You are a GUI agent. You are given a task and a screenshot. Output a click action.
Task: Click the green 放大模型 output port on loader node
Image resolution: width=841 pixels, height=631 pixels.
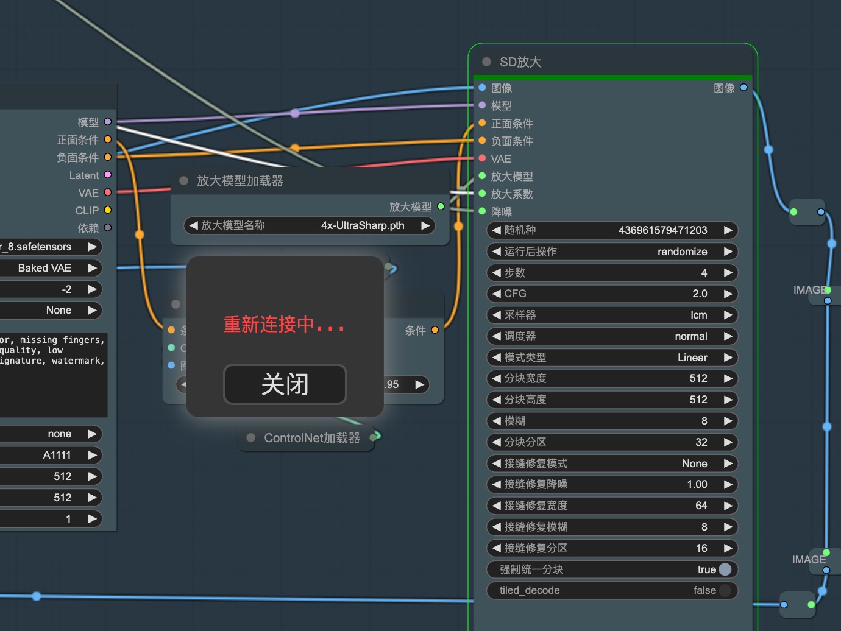(441, 206)
